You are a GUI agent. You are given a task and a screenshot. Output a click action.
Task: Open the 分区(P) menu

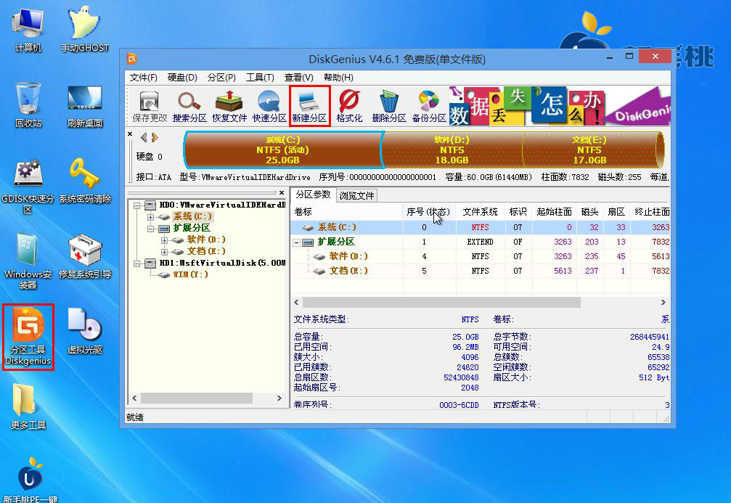[x=221, y=78]
